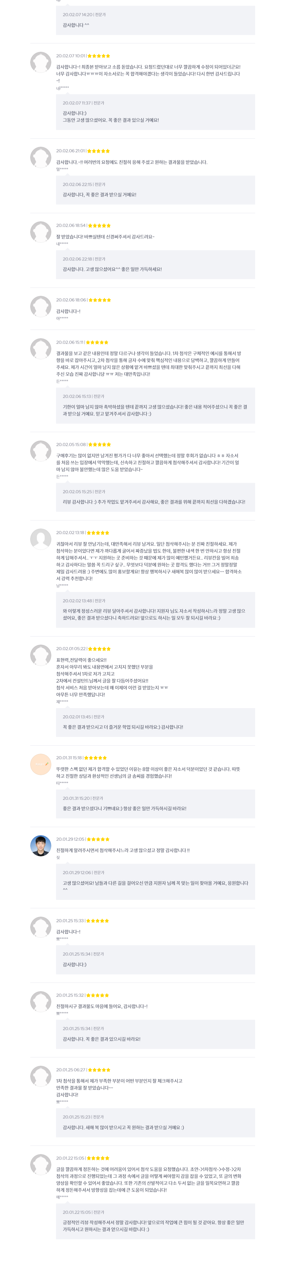Click the gold stars on the 20.02.06 18:54 review
This screenshot has height=1274, width=283.
[x=99, y=225]
